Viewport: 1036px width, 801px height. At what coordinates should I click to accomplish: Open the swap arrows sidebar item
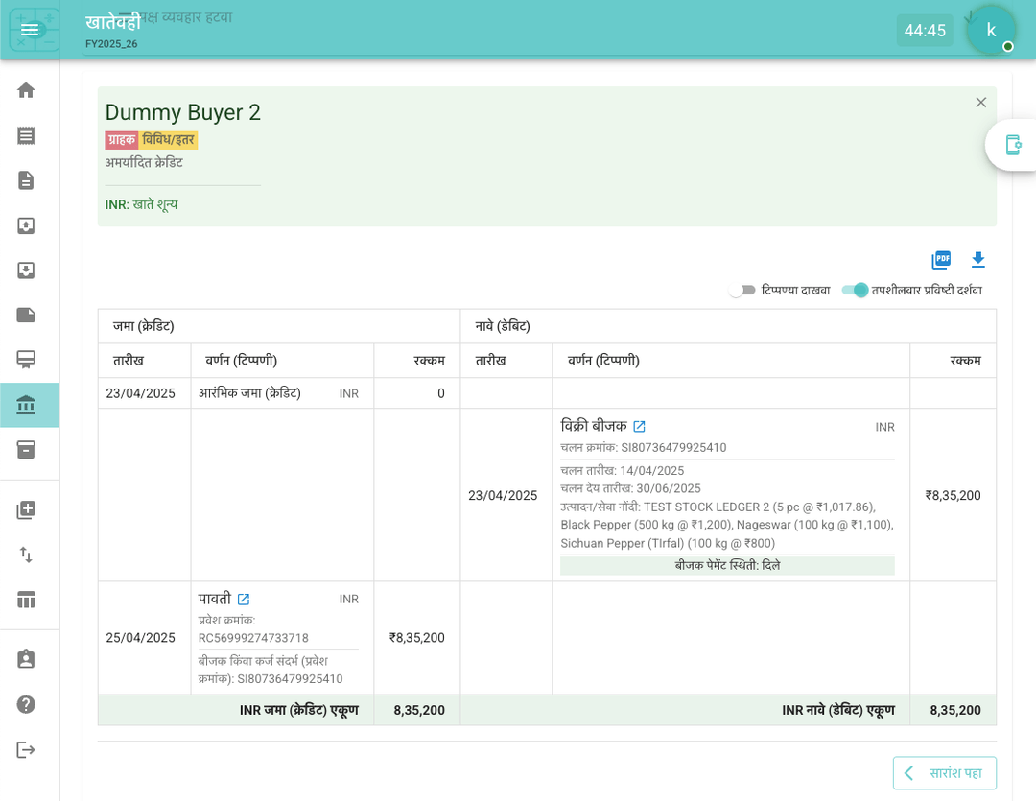click(x=26, y=554)
